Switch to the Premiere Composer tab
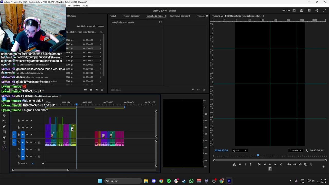The image size is (329, 185). 131,16
